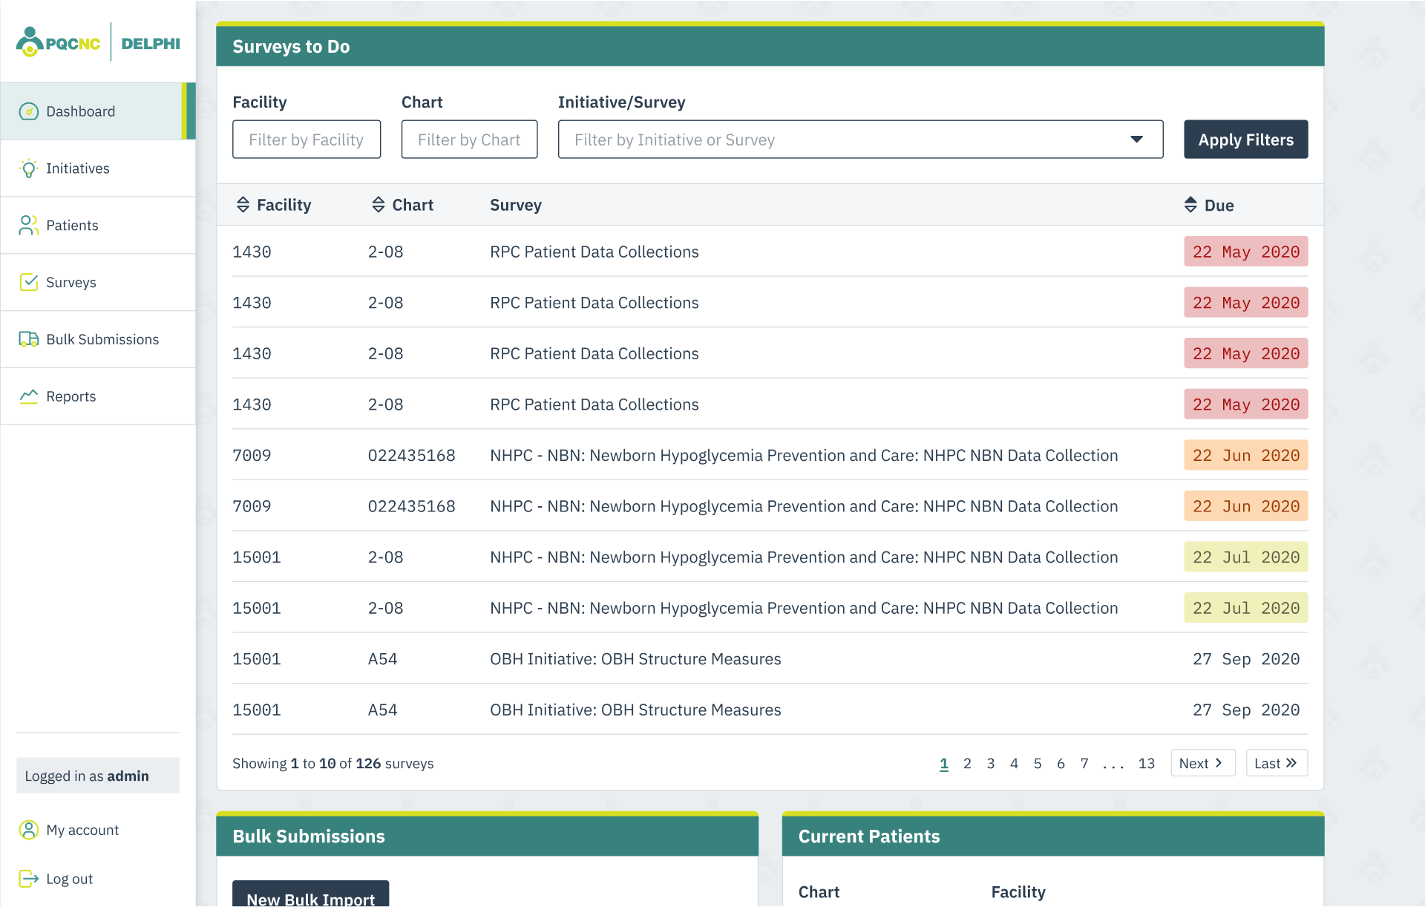
Task: Focus the Filter by Facility field
Action: (307, 140)
